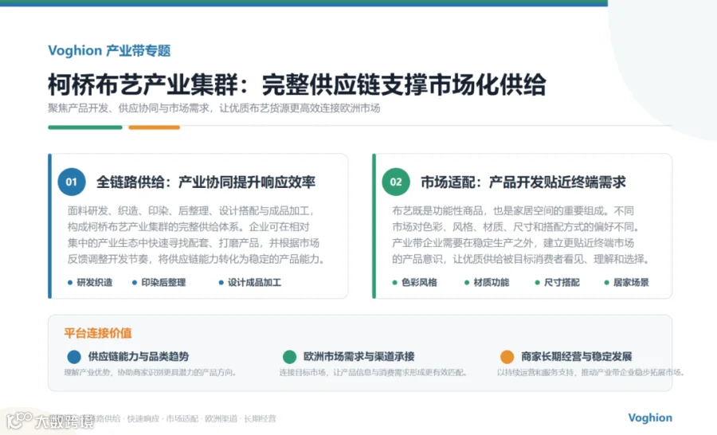Click the blue 01 number badge
Viewport: 717px width, 435px height.
tap(72, 182)
